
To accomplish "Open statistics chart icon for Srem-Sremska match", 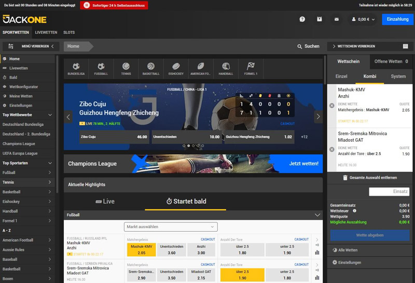I will point(317,278).
